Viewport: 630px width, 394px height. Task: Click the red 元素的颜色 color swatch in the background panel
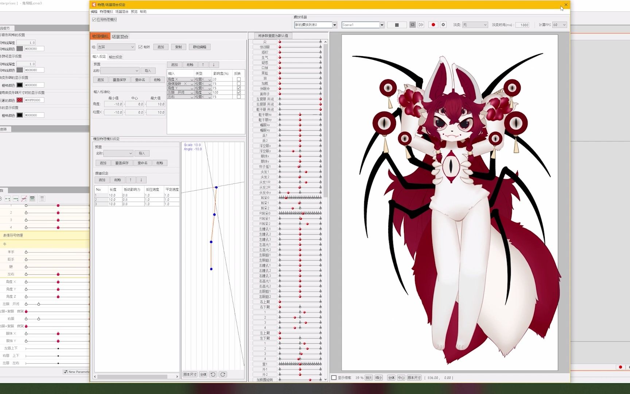tap(20, 100)
